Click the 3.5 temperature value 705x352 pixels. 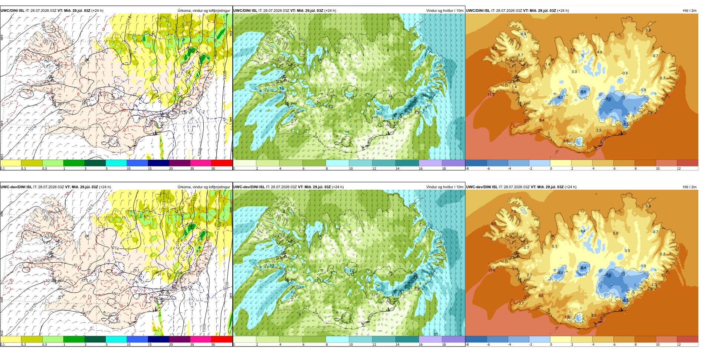pos(599,130)
